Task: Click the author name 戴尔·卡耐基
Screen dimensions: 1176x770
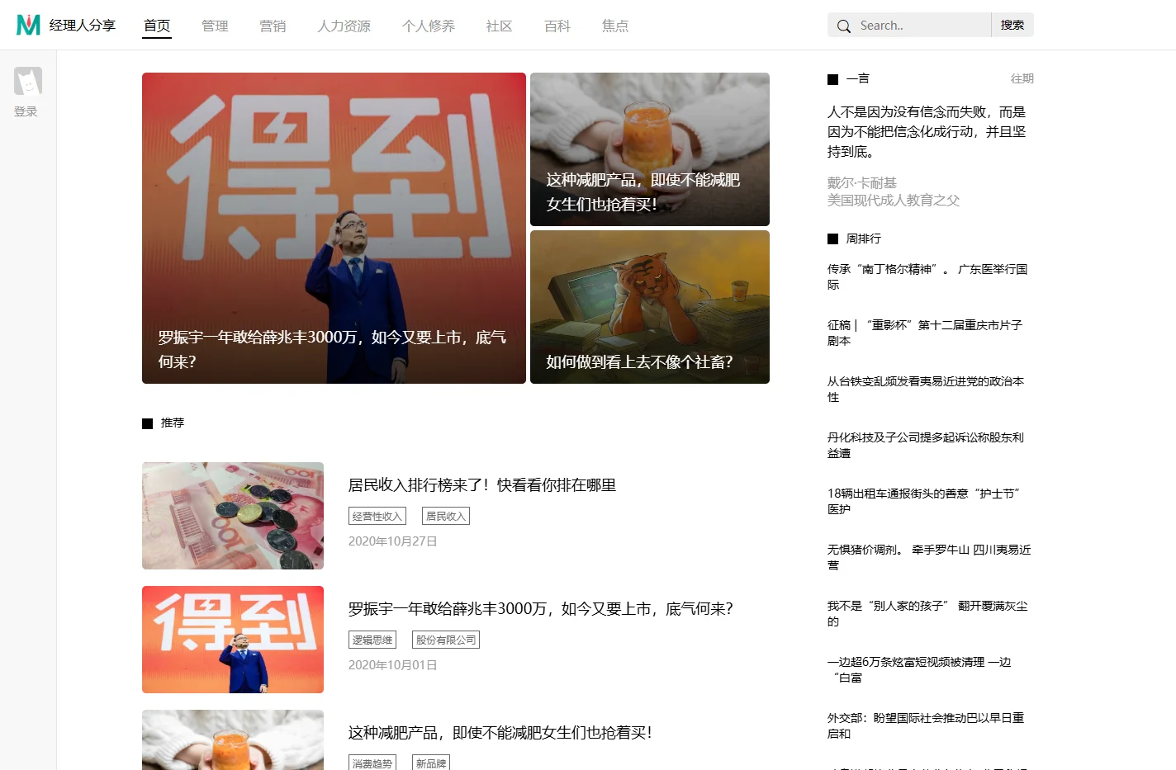Action: 862,183
